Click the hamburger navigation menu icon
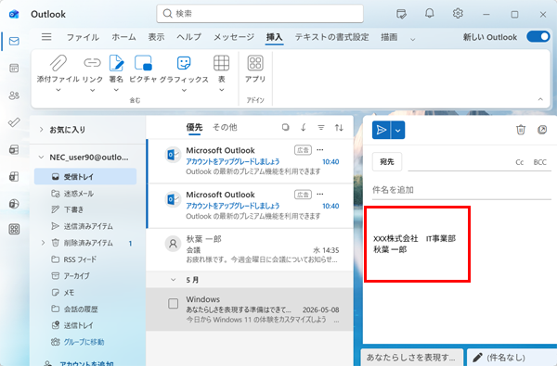Viewport: 557px width, 366px height. 46,37
